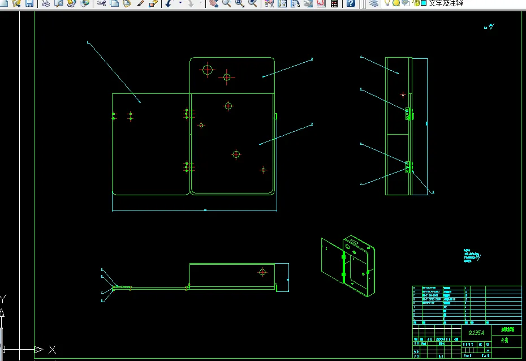Click the Copy to clipboard icon
526x361 pixels.
pyautogui.click(x=114, y=3)
